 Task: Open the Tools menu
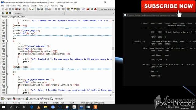click(x=40, y=6)
